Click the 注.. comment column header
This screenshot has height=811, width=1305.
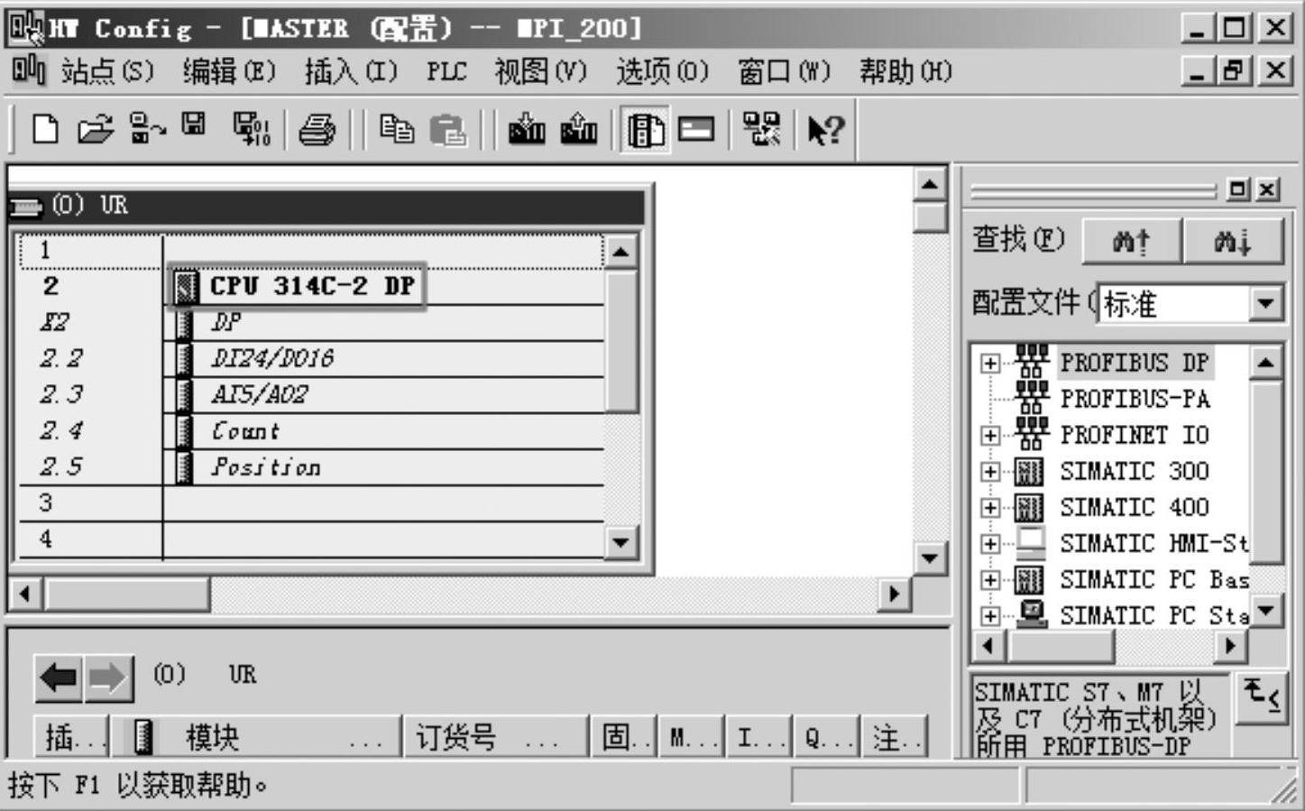[x=896, y=737]
